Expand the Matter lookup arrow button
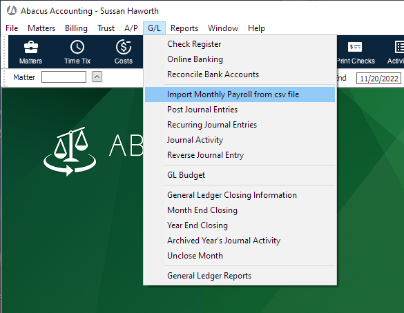Viewport: 404px width, 313px height. click(97, 77)
